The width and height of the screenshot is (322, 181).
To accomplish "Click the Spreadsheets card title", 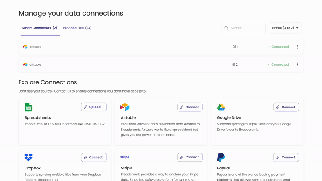I will tap(37, 117).
